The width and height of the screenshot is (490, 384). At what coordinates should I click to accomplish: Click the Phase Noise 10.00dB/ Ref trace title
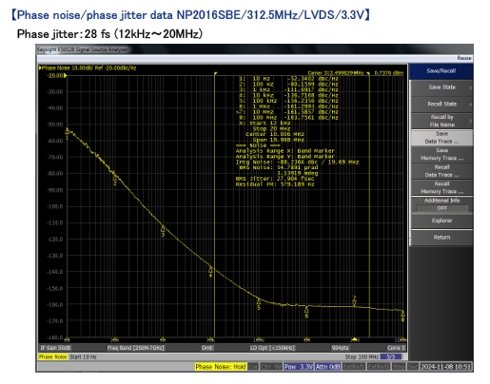coord(88,67)
